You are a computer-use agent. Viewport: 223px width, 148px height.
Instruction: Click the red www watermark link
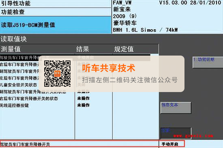(x=193, y=136)
